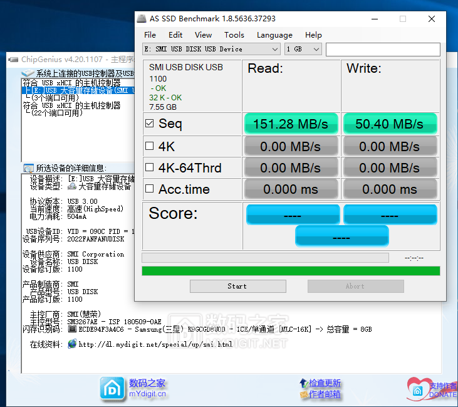Click the read score bar
Image resolution: width=458 pixels, height=407 pixels.
click(293, 214)
